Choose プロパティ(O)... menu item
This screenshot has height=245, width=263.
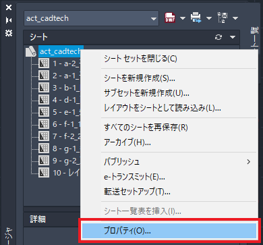169,231
